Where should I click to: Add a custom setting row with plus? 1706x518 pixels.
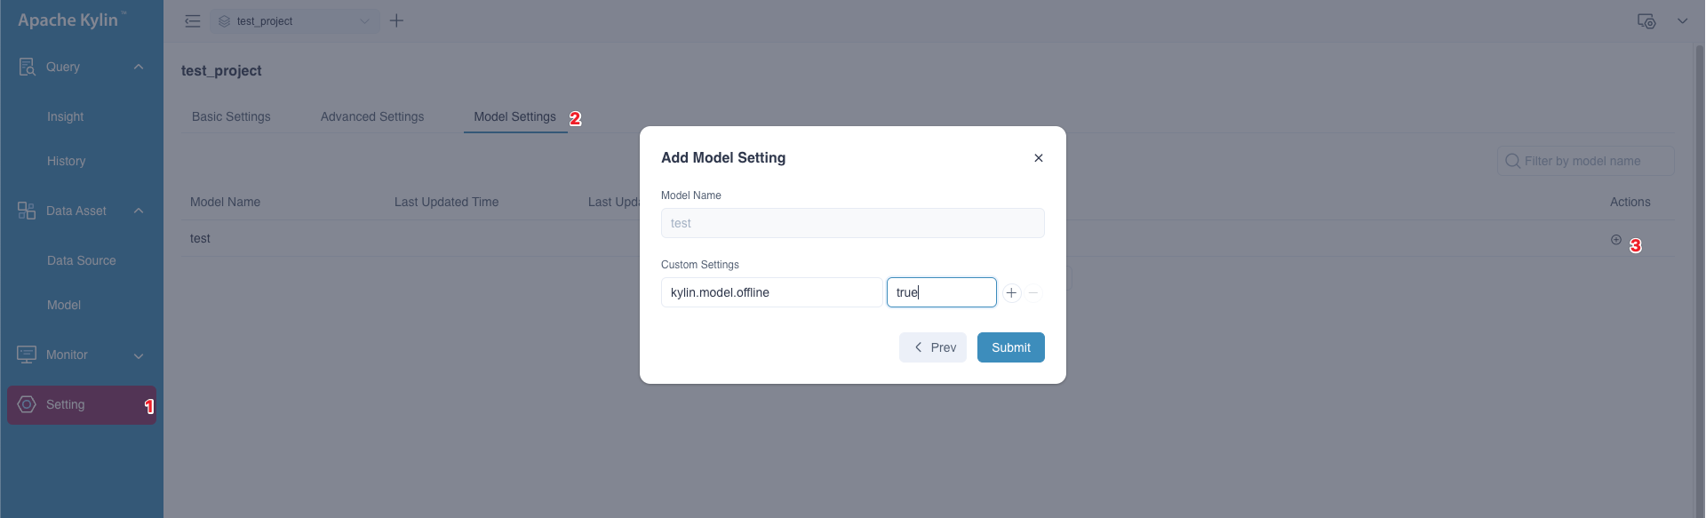pyautogui.click(x=1011, y=292)
